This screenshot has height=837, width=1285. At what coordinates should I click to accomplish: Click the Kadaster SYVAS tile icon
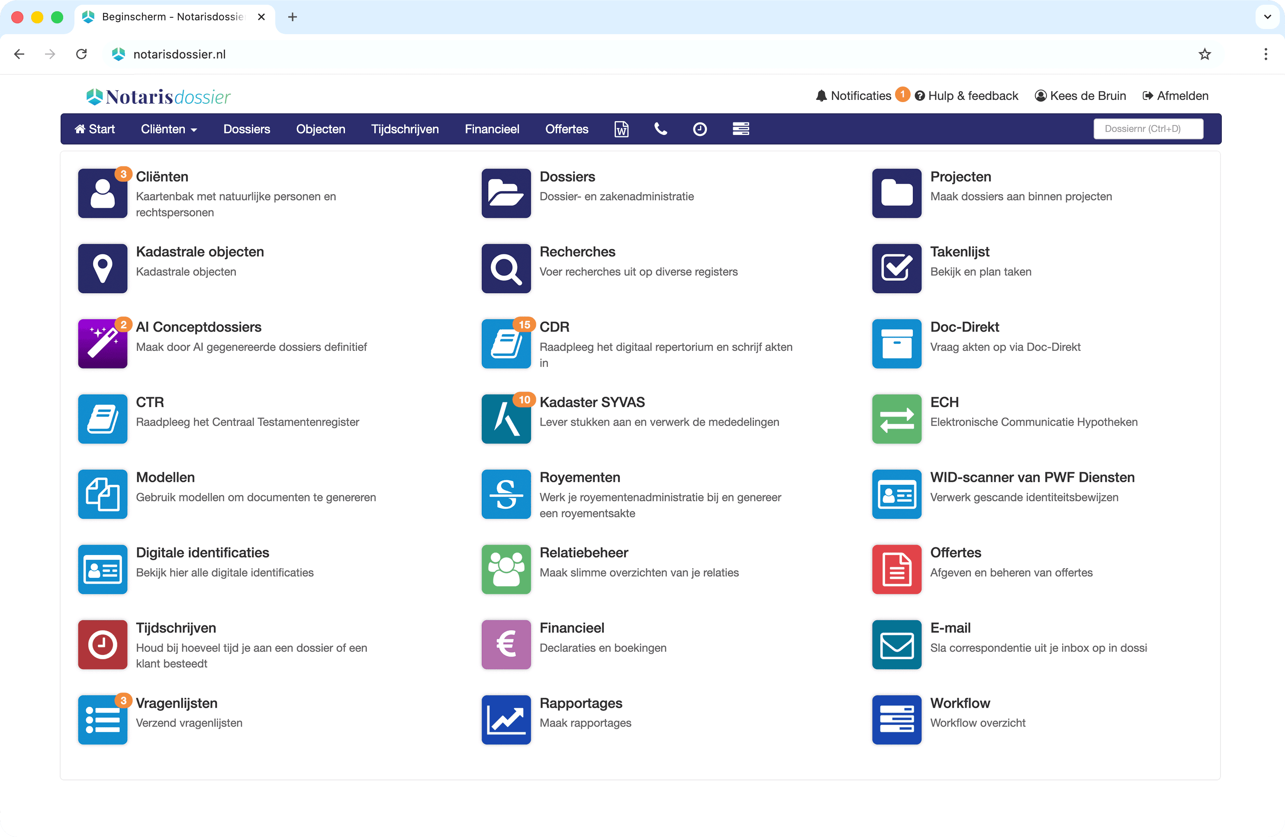tap(506, 419)
